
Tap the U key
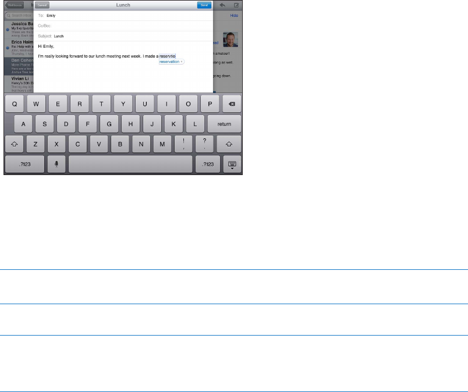point(145,104)
